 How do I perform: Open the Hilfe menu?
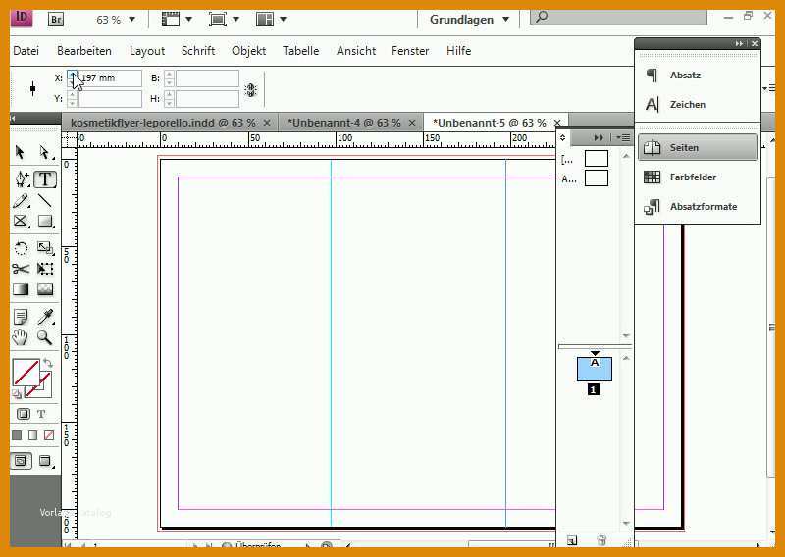coord(458,51)
